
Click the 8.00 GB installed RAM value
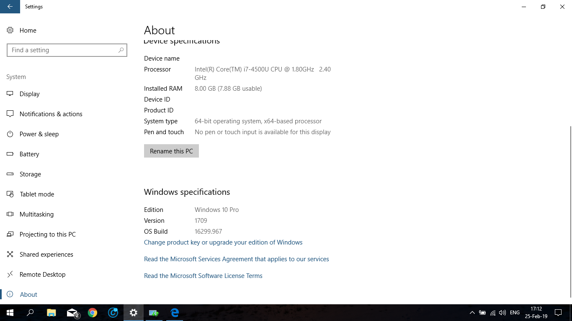(228, 89)
